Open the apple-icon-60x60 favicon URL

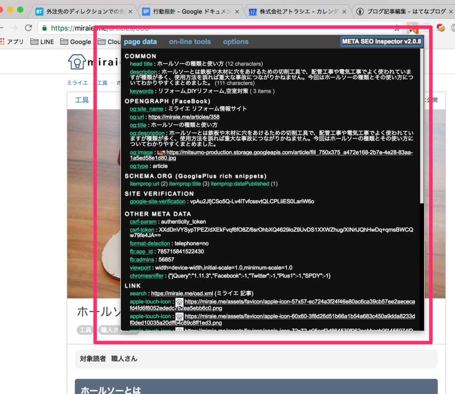click(x=300, y=316)
